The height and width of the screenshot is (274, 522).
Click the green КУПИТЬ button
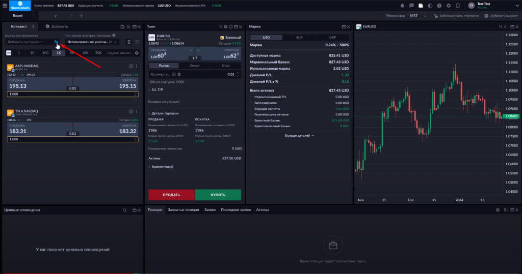218,195
